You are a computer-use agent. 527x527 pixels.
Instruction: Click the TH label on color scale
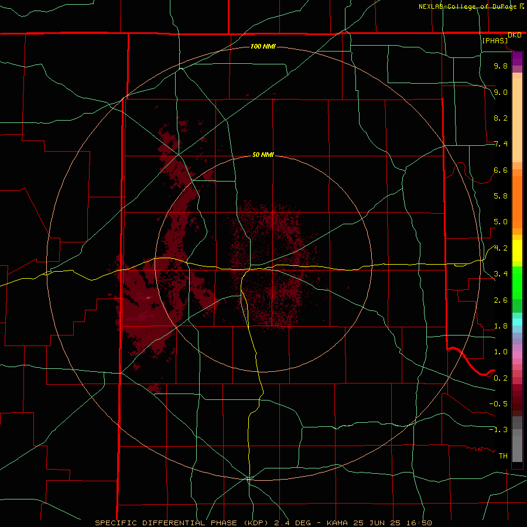503,456
